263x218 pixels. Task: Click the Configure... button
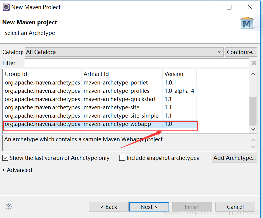(241, 52)
